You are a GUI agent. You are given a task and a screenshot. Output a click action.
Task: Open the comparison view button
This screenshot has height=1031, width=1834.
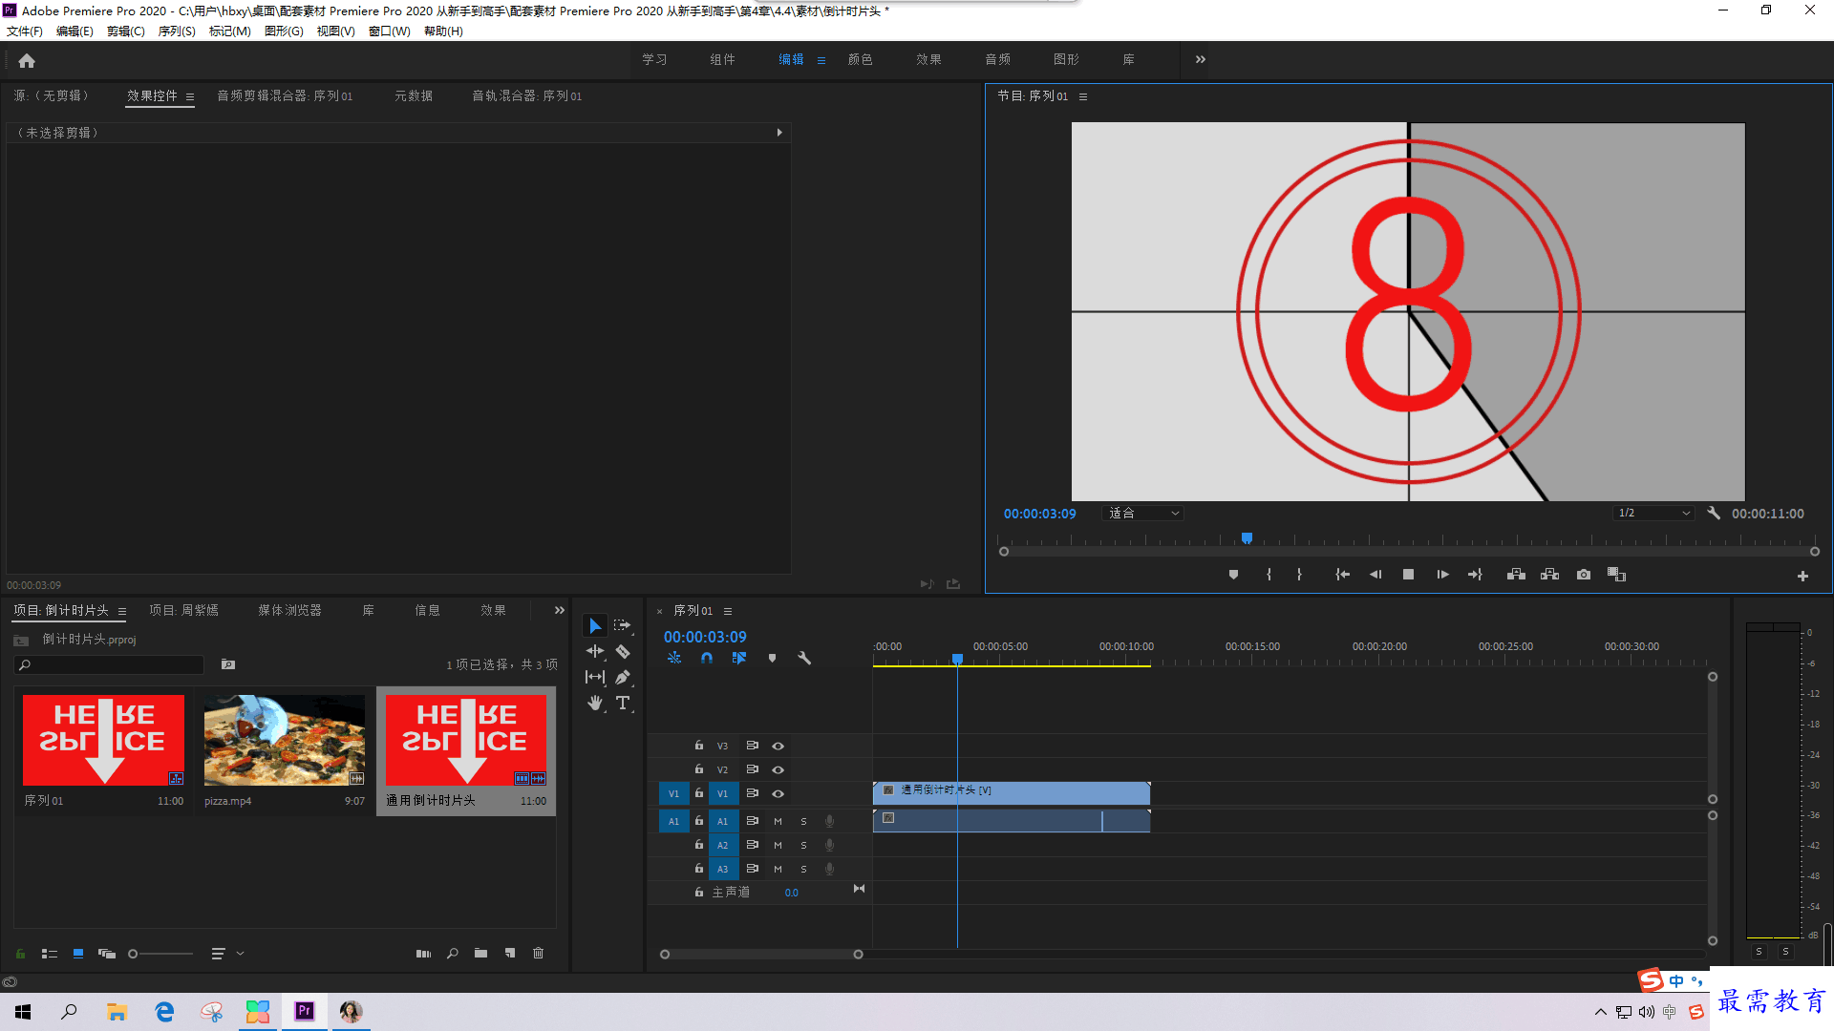point(1616,575)
